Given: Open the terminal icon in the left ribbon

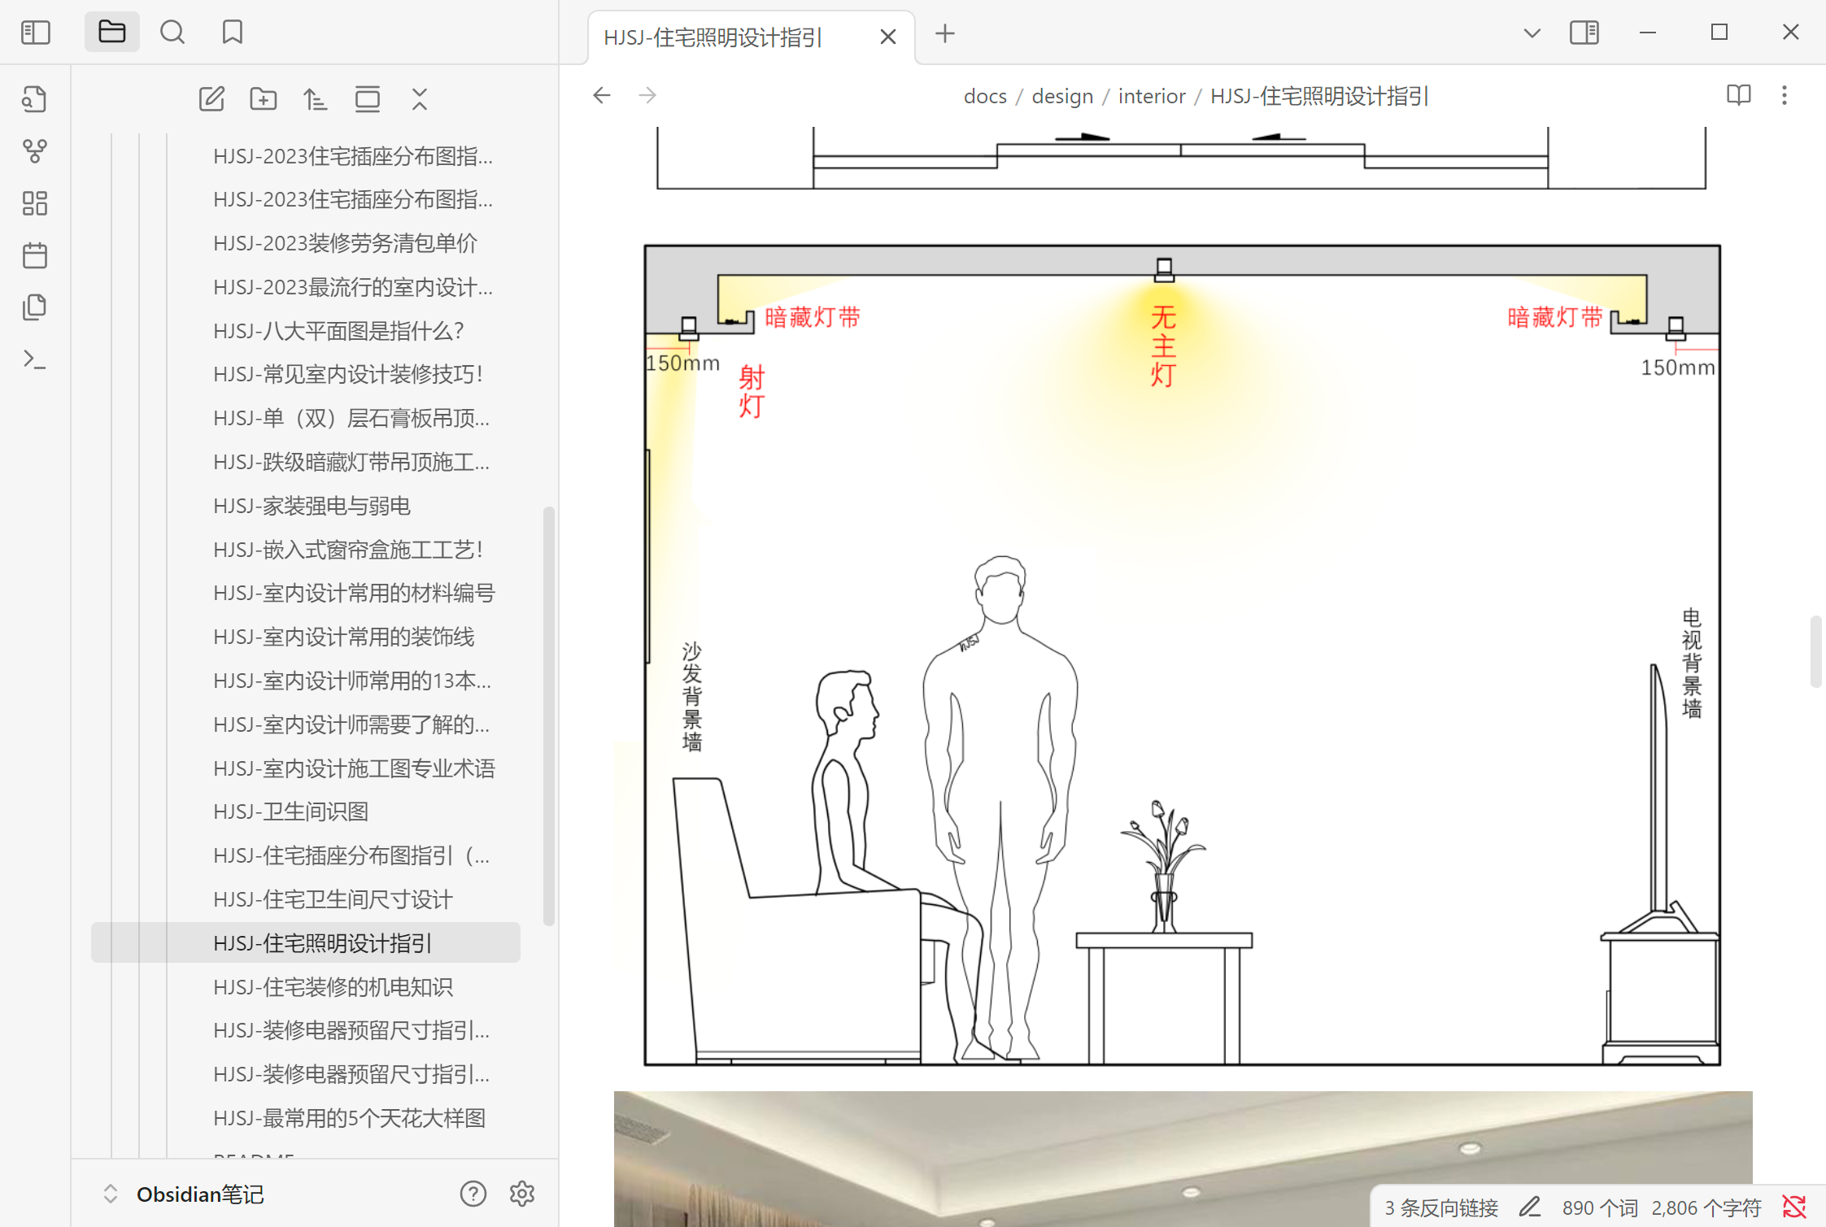Looking at the screenshot, I should (34, 358).
